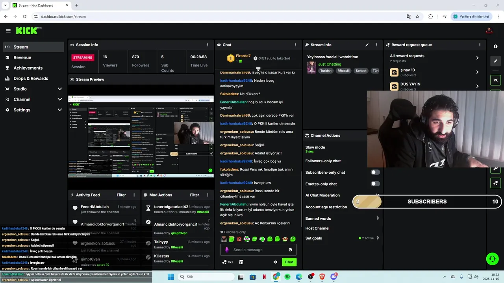Click the info icon in right sidebar
The width and height of the screenshot is (504, 283).
coord(495,46)
